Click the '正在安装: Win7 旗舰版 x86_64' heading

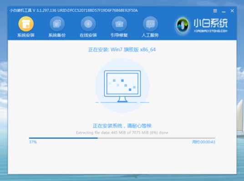click(x=122, y=50)
